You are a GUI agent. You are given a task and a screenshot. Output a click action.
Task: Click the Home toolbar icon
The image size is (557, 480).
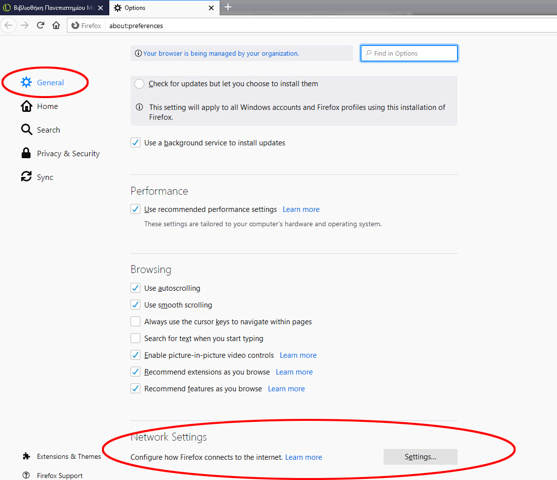[x=56, y=25]
